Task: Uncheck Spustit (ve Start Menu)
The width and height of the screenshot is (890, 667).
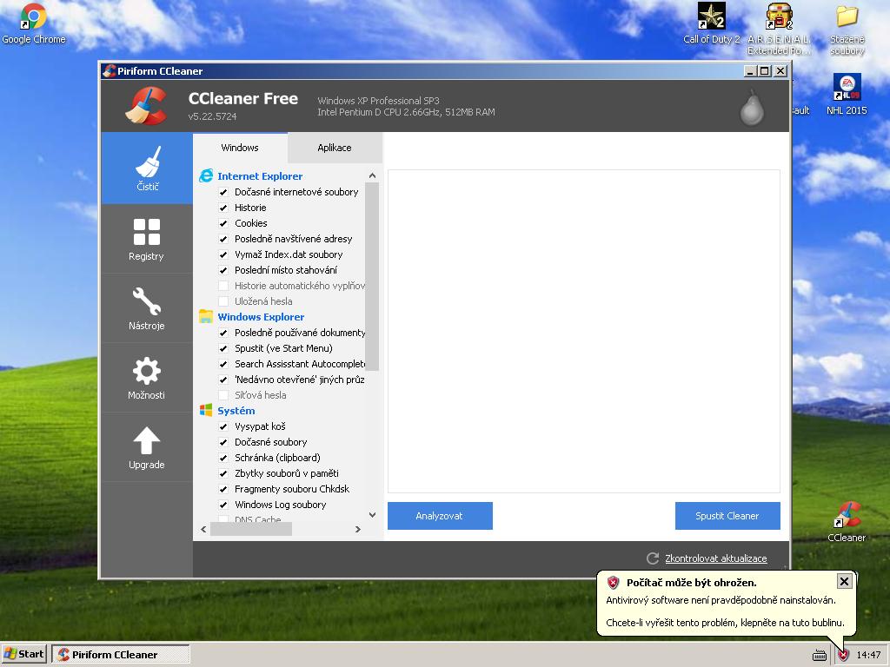Action: 223,348
